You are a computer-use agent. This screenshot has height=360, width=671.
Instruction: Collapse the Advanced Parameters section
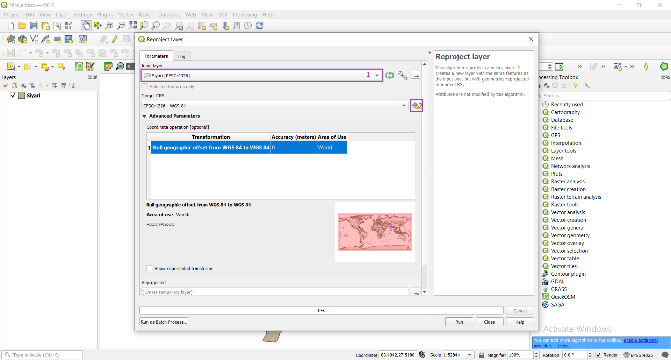144,116
